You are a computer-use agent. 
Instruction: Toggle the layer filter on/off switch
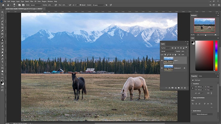tap(186, 48)
